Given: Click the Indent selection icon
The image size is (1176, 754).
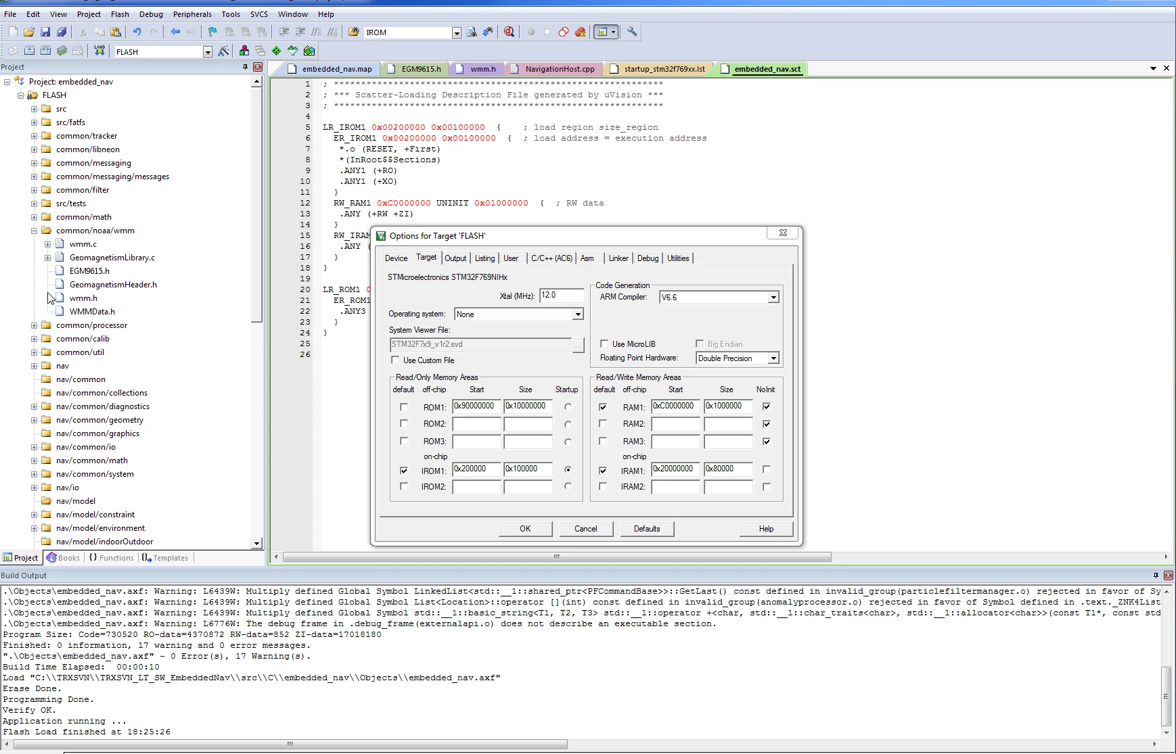Looking at the screenshot, I should click(x=284, y=32).
